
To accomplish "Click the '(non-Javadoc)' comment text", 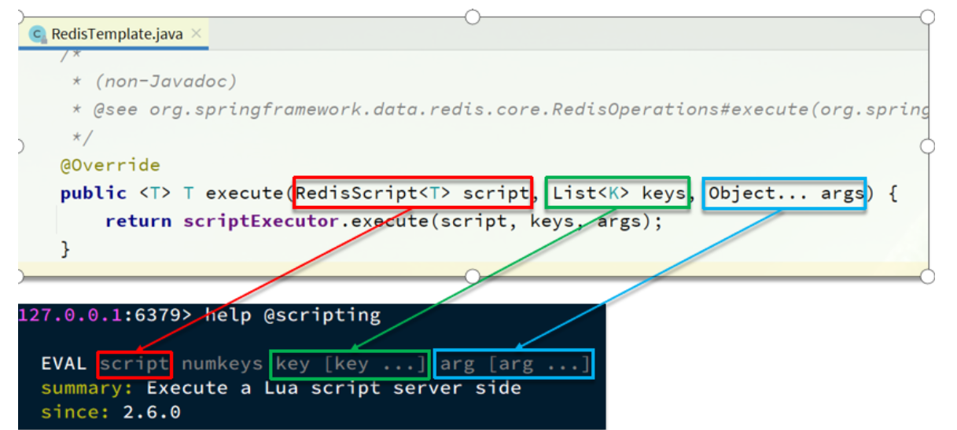I will pos(165,82).
